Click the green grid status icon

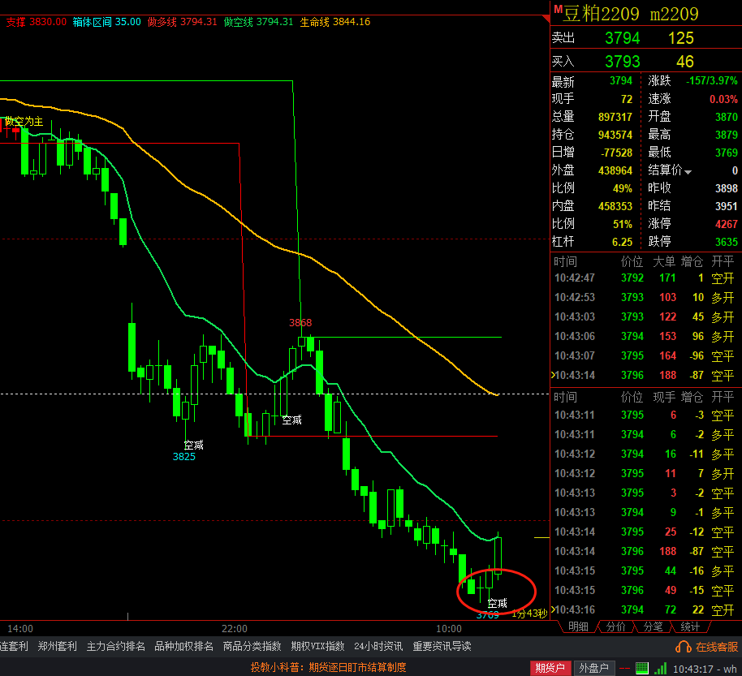pyautogui.click(x=642, y=668)
